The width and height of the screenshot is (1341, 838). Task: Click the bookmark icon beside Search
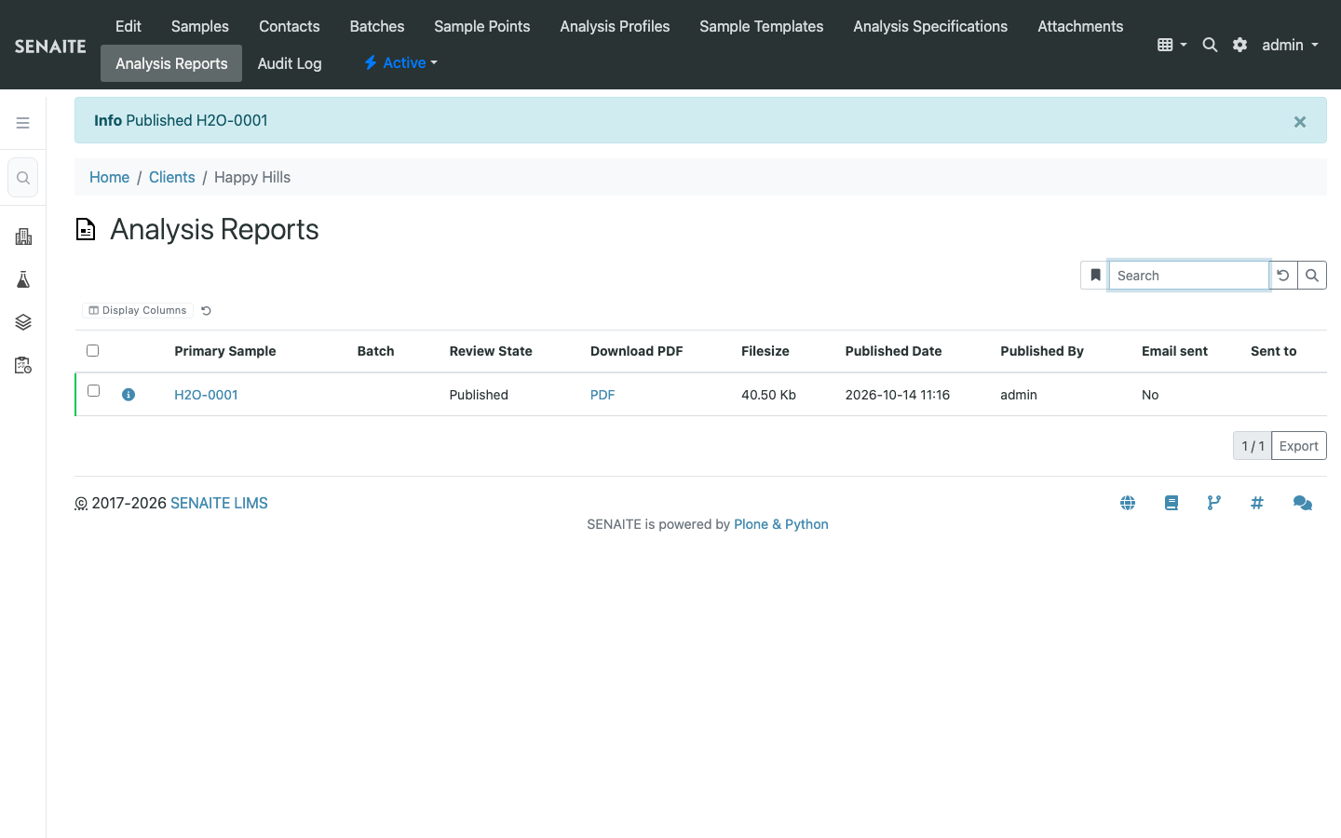1095,276
